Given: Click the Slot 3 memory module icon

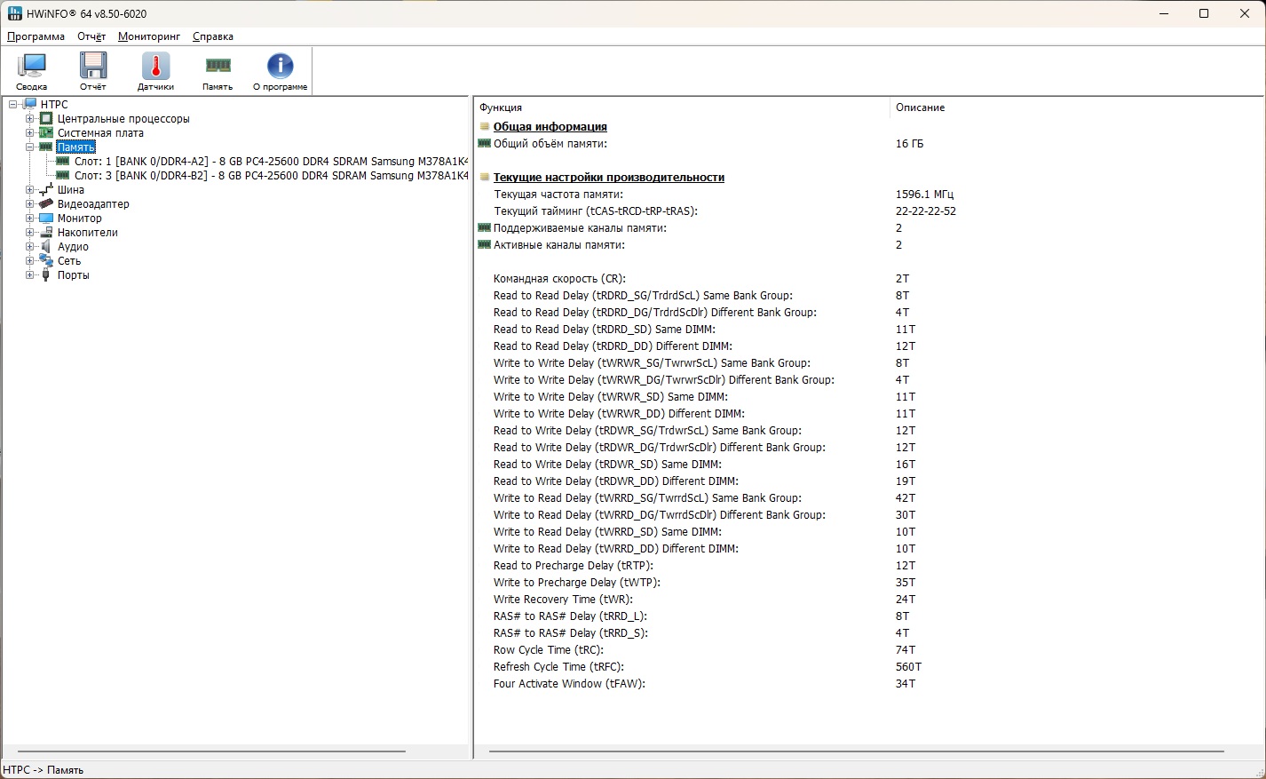Looking at the screenshot, I should pyautogui.click(x=63, y=175).
